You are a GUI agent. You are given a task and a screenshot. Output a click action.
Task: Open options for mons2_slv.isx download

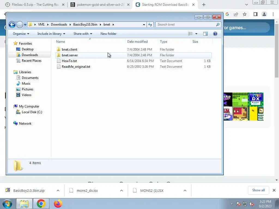[x=122, y=190]
